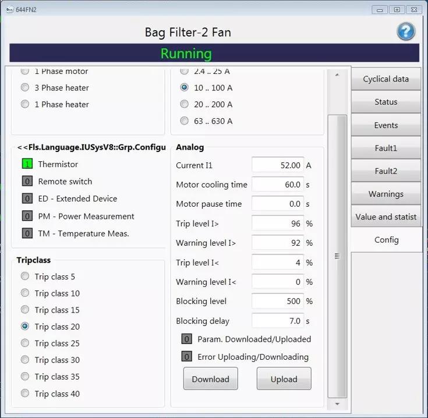Click the Download button
428x418 pixels.
(210, 379)
